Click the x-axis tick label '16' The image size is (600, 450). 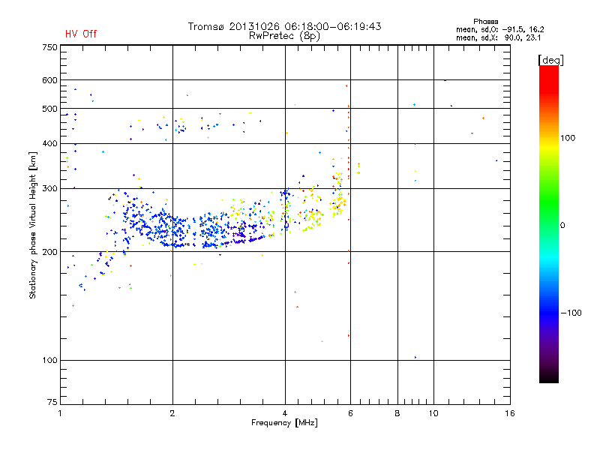pyautogui.click(x=510, y=413)
